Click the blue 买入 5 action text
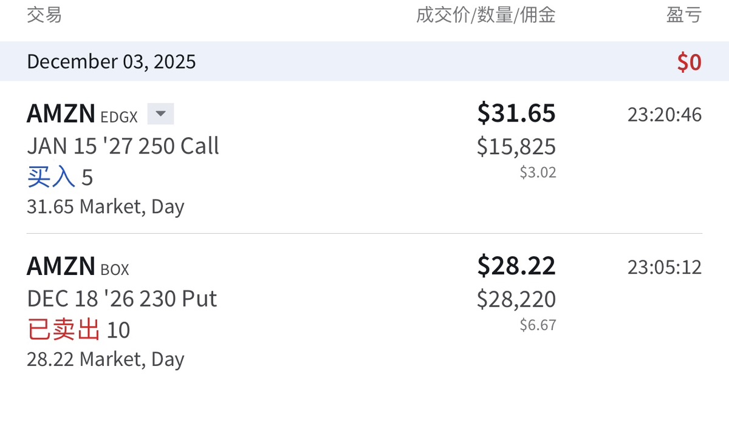The width and height of the screenshot is (729, 437). (x=60, y=177)
